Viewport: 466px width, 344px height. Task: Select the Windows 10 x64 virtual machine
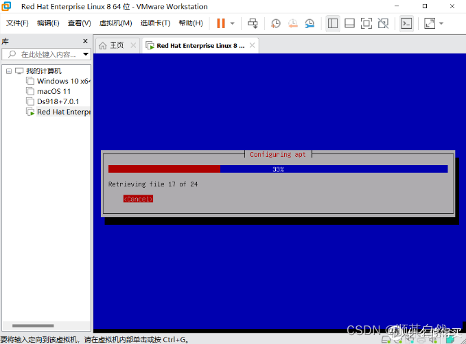click(64, 81)
